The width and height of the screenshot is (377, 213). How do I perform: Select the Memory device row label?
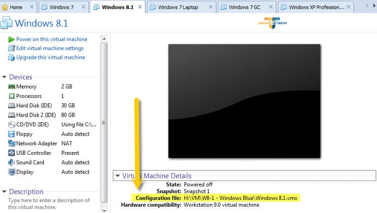pyautogui.click(x=27, y=87)
